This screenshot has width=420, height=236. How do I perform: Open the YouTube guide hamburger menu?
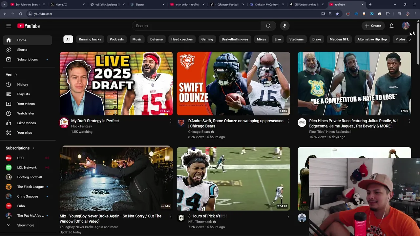coord(9,26)
